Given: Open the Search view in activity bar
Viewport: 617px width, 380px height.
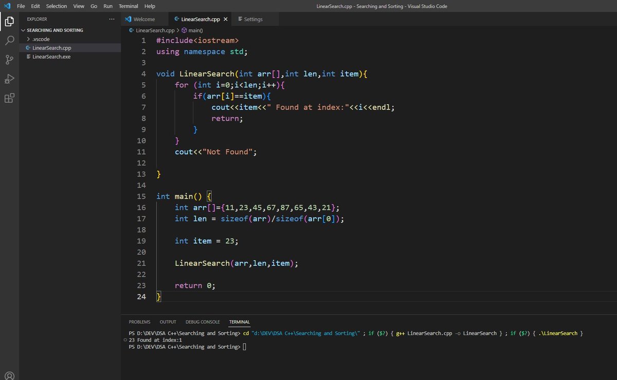Looking at the screenshot, I should pyautogui.click(x=9, y=41).
